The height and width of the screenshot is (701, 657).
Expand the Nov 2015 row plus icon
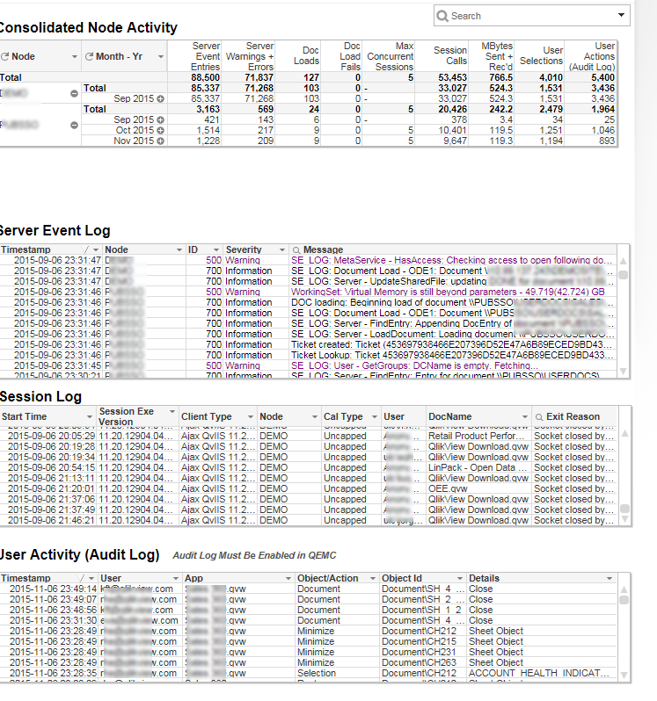[160, 141]
